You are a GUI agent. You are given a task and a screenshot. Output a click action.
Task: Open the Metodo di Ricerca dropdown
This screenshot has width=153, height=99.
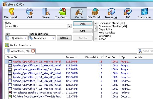42,38
